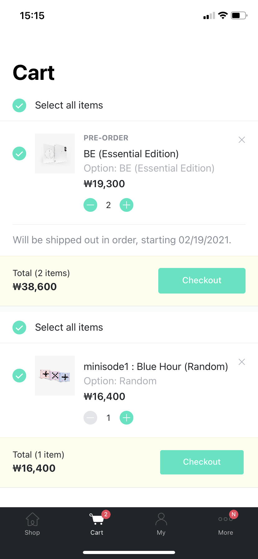The image size is (258, 559).
Task: Add one more minisode1 Blue Hour album
Action: pos(127,418)
